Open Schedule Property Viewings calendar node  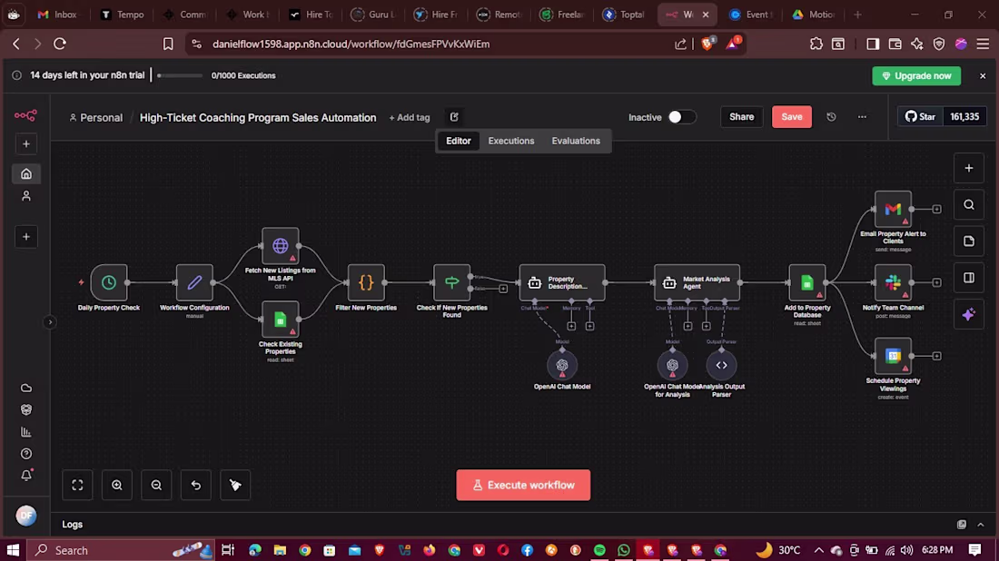[894, 356]
